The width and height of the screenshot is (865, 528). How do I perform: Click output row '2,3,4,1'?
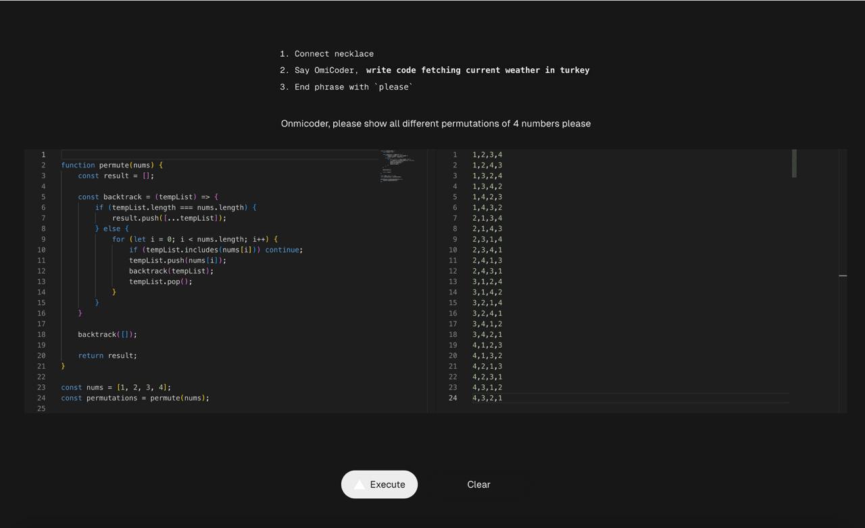pos(487,250)
